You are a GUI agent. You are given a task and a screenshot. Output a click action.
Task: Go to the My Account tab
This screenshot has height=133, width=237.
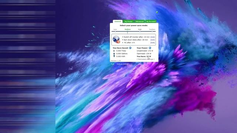tap(151, 21)
